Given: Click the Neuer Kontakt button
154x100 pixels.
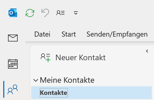Looking at the screenshot, I should [x=73, y=58].
